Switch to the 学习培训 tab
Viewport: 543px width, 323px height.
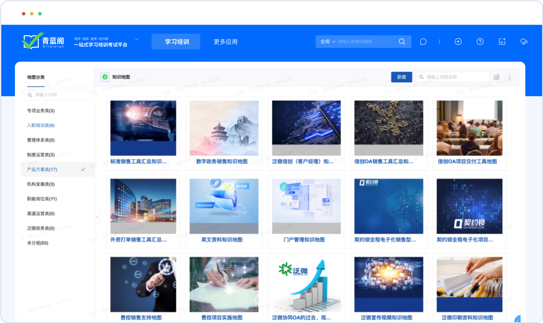(x=176, y=42)
